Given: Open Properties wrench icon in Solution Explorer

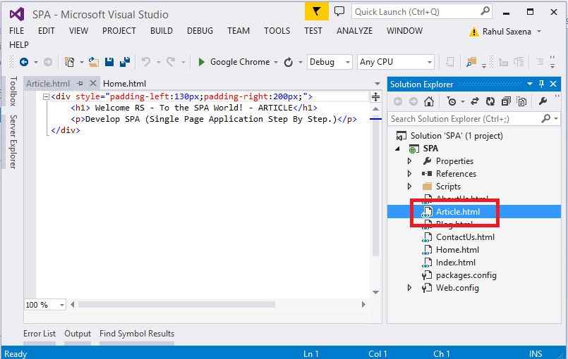Looking at the screenshot, I should click(543, 101).
